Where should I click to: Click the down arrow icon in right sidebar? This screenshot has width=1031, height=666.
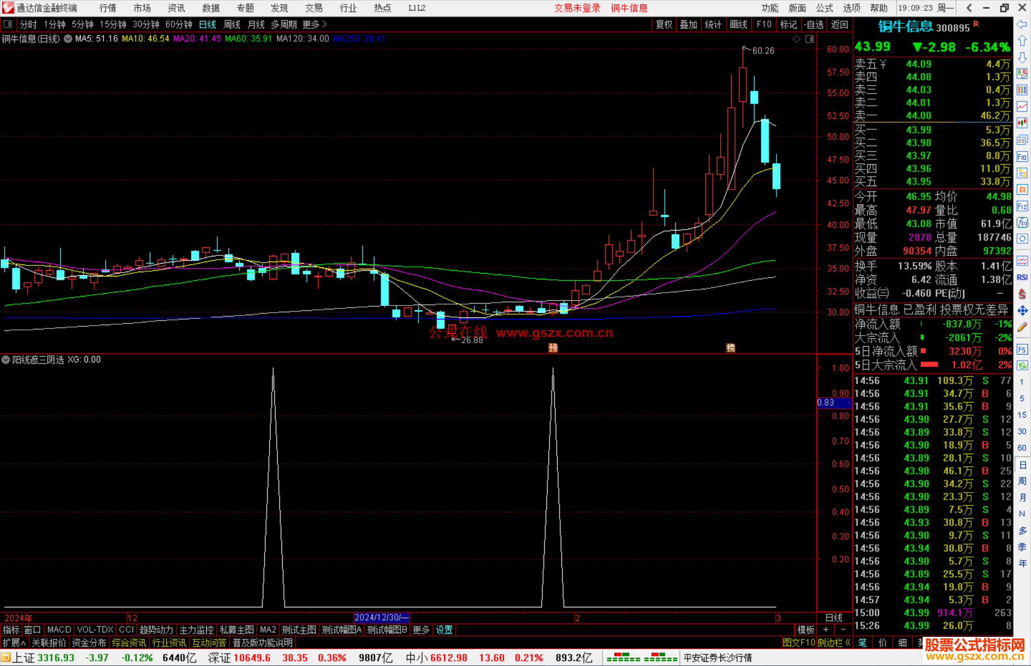pyautogui.click(x=1022, y=58)
